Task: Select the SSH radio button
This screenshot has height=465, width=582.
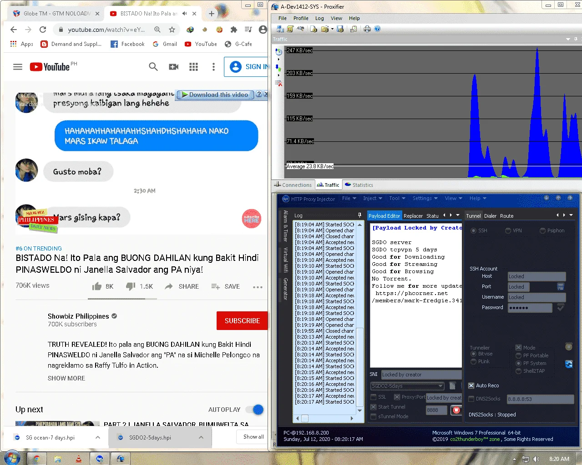Action: (x=473, y=230)
